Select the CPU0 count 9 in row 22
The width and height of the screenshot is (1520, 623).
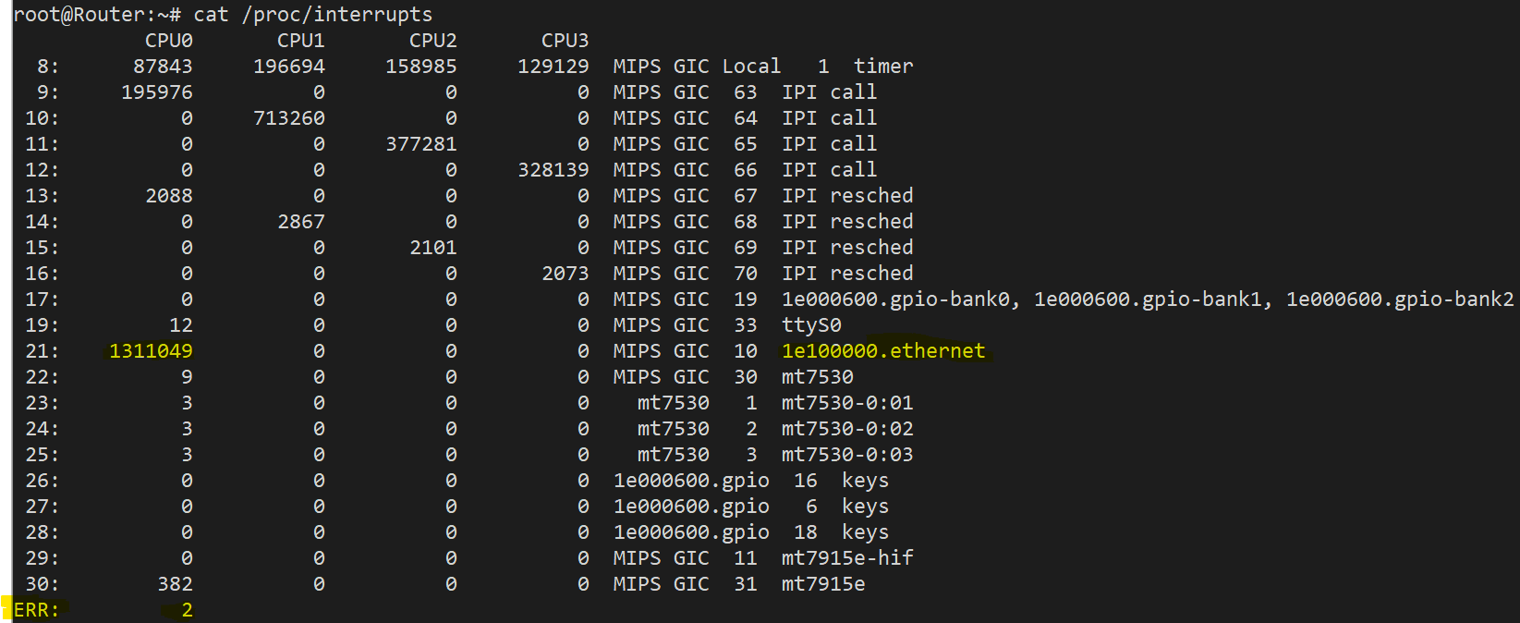[187, 377]
